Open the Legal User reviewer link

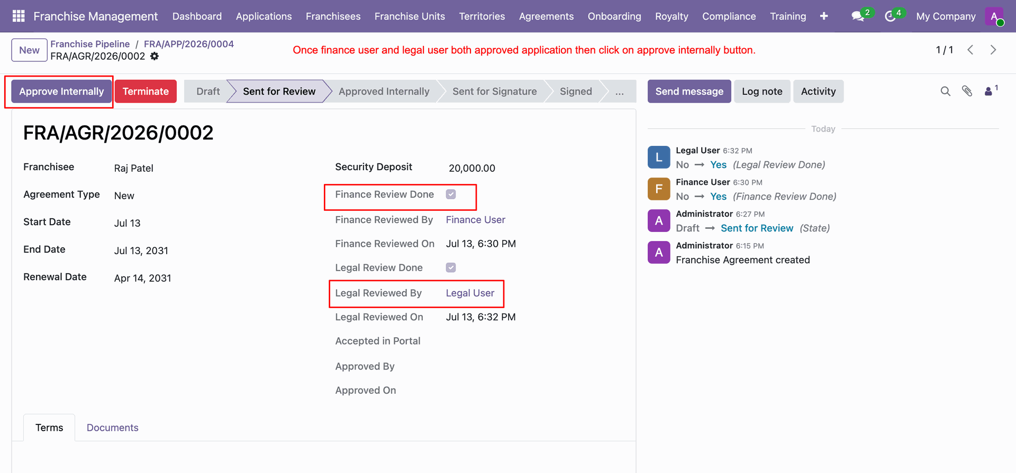coord(470,293)
